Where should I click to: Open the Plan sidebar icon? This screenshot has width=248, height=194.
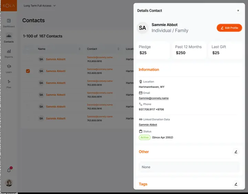pyautogui.click(x=9, y=81)
